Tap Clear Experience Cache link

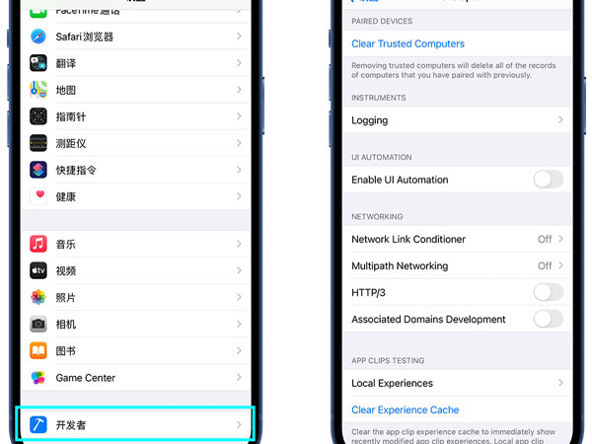(x=405, y=409)
